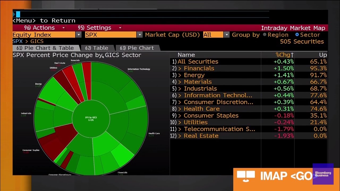Click the GICS breadcrumb
The image size is (340, 191).
(37, 41)
